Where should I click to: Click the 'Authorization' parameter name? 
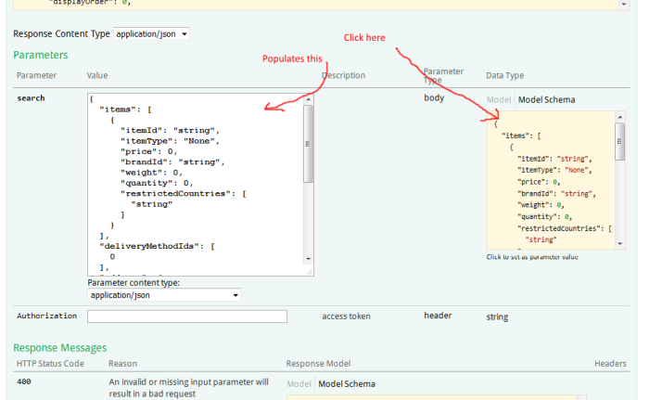(x=46, y=316)
